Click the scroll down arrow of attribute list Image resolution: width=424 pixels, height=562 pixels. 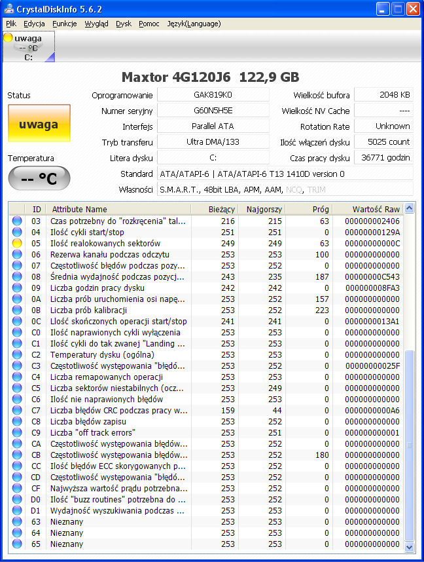[x=410, y=547]
